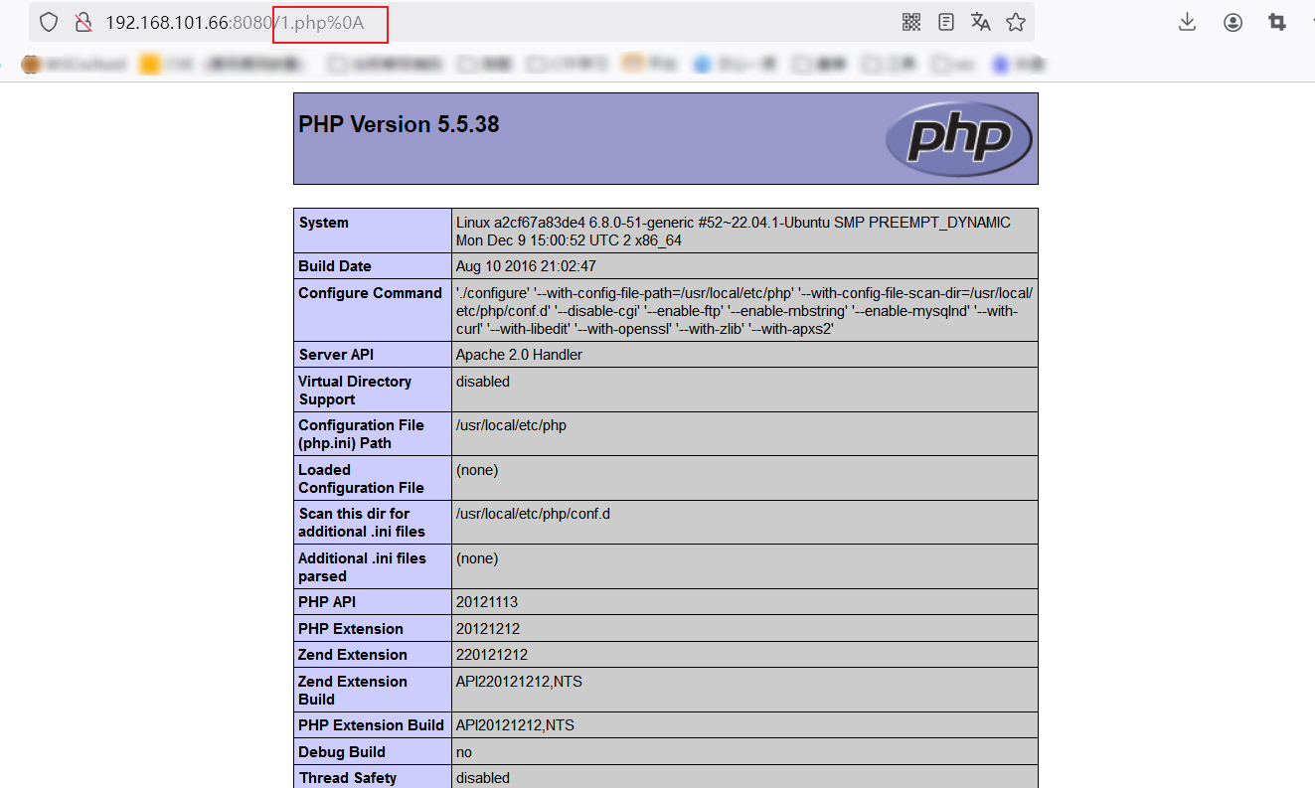Select the Debug Build label
1315x788 pixels.
pyautogui.click(x=342, y=752)
